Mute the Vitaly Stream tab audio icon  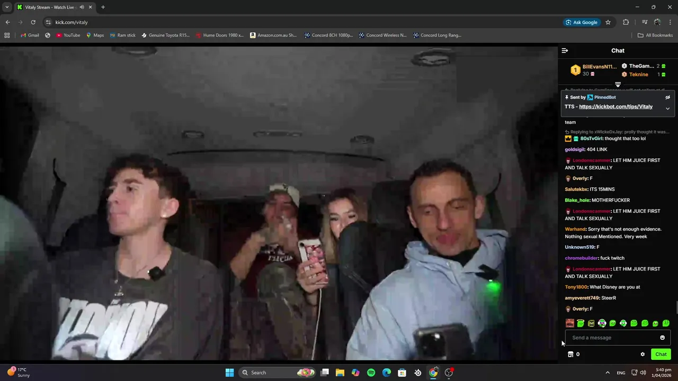82,7
